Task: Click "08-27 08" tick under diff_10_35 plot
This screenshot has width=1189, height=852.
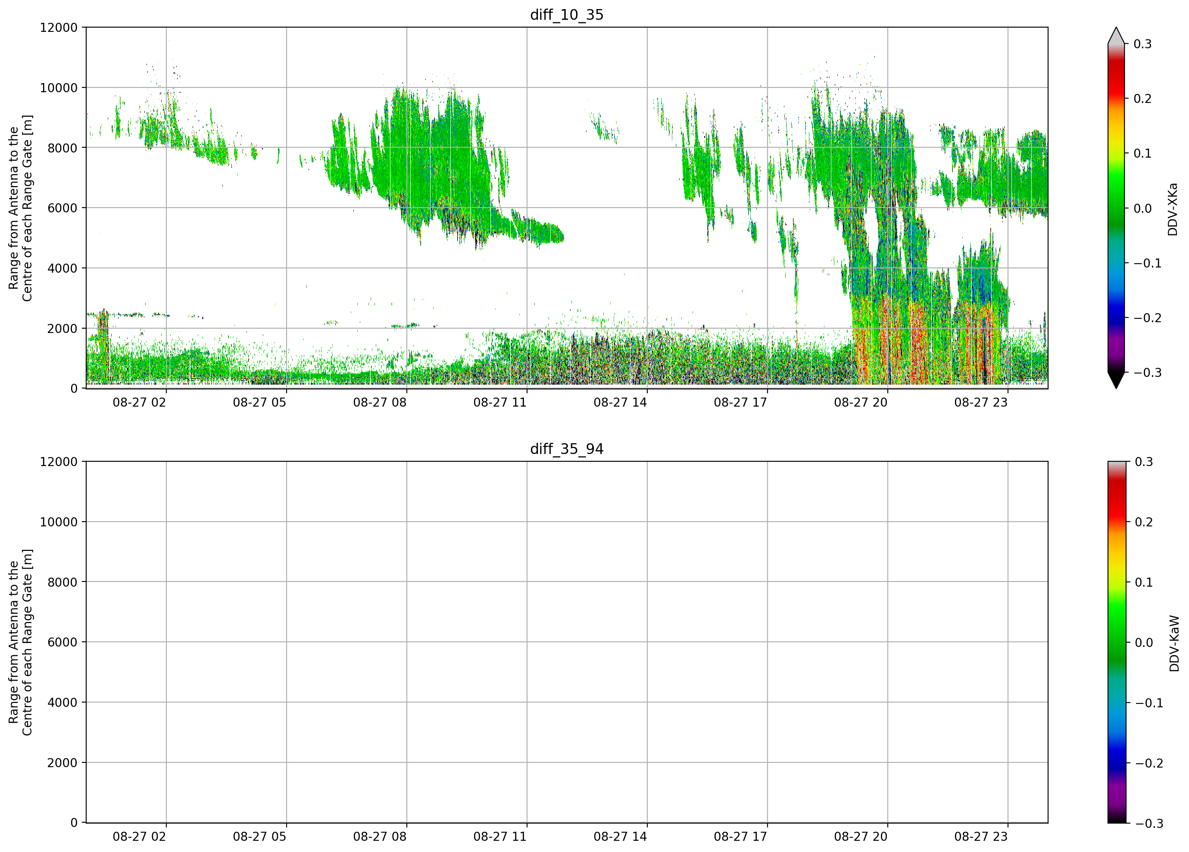Action: 380,402
